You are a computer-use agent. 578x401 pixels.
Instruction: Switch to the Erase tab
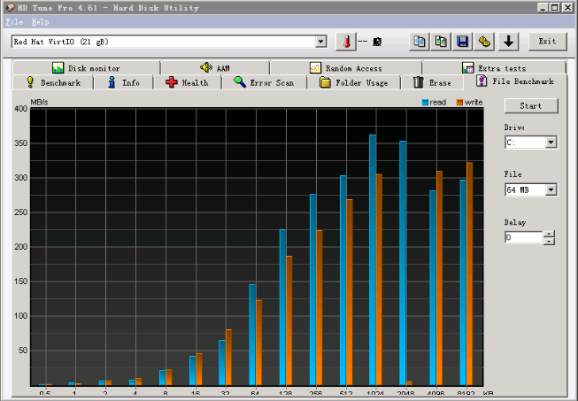(432, 82)
